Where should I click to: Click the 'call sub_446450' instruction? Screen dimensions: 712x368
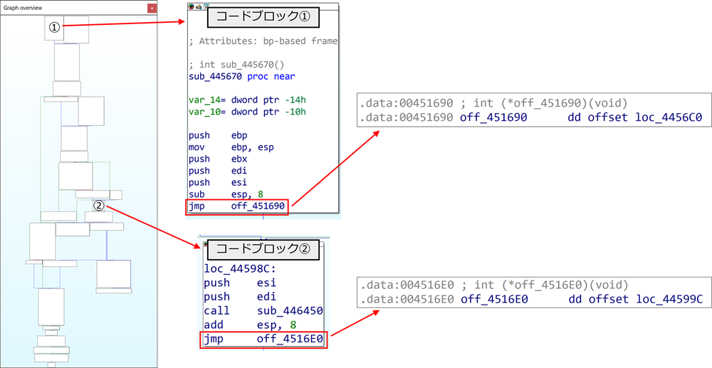[x=263, y=311]
